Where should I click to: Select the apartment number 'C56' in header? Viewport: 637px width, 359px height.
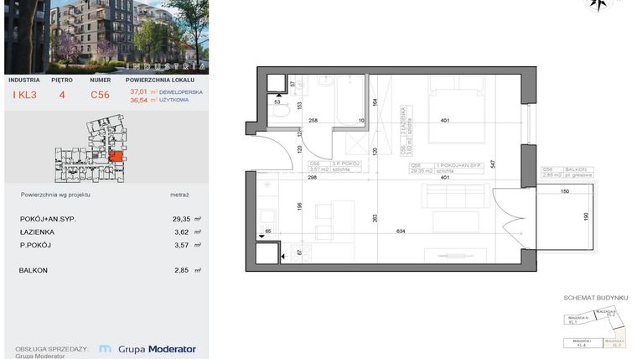click(100, 95)
